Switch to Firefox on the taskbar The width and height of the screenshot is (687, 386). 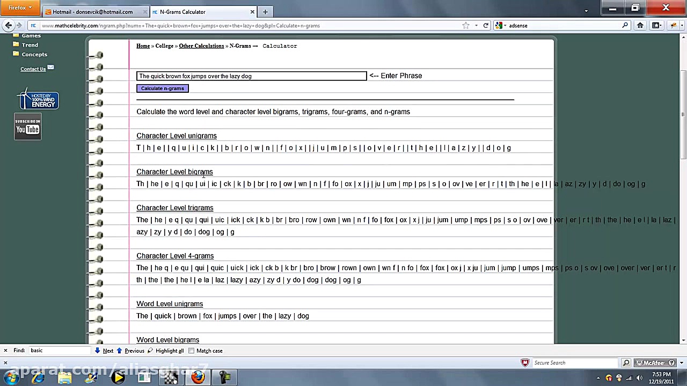pos(198,377)
